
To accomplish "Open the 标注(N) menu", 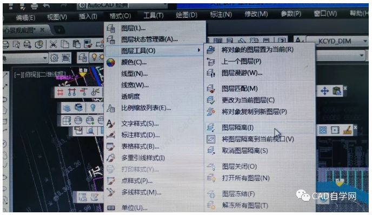I will [x=221, y=15].
